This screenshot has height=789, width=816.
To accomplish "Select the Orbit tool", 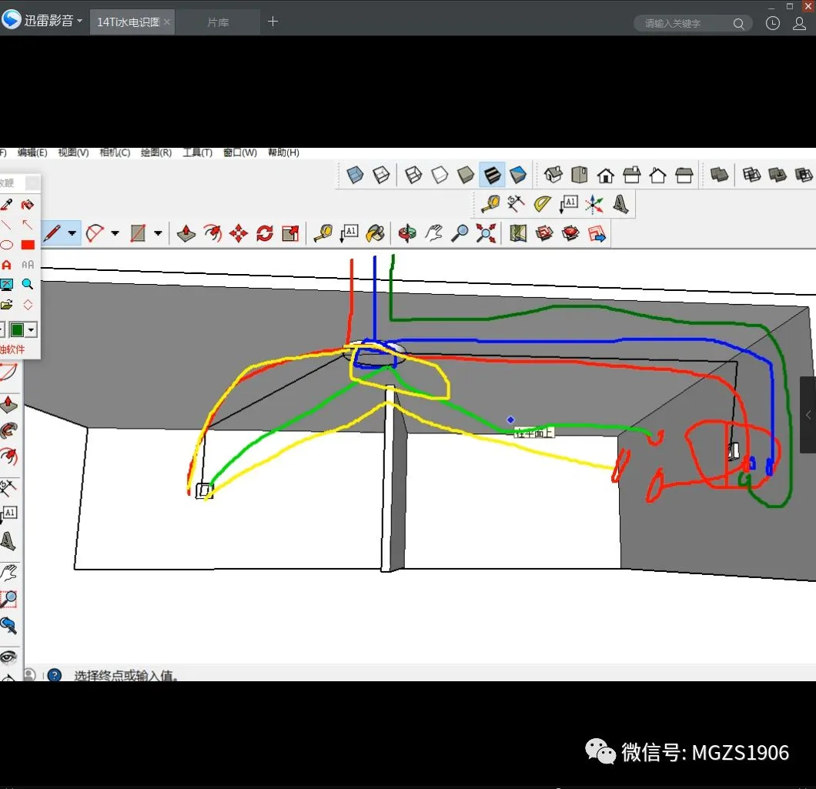I will pos(407,233).
